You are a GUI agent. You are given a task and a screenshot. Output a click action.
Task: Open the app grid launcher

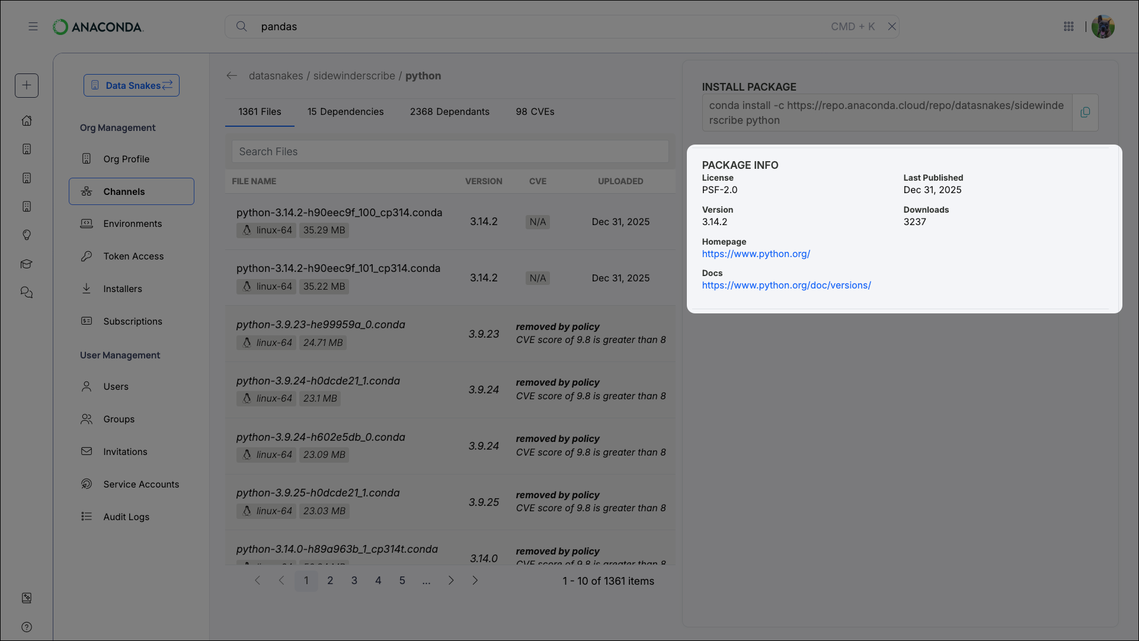point(1068,27)
